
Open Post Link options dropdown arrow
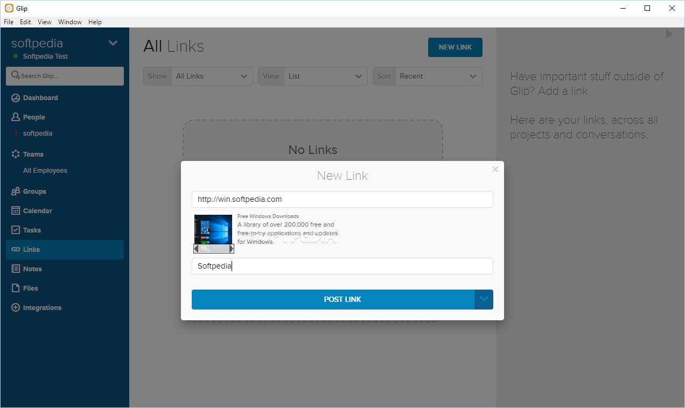(484, 299)
